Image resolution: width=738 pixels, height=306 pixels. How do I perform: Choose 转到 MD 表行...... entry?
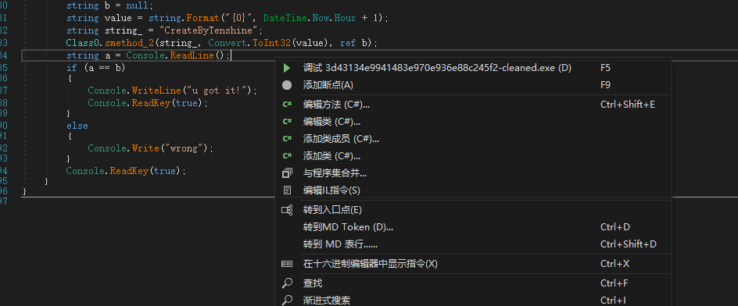click(x=473, y=244)
